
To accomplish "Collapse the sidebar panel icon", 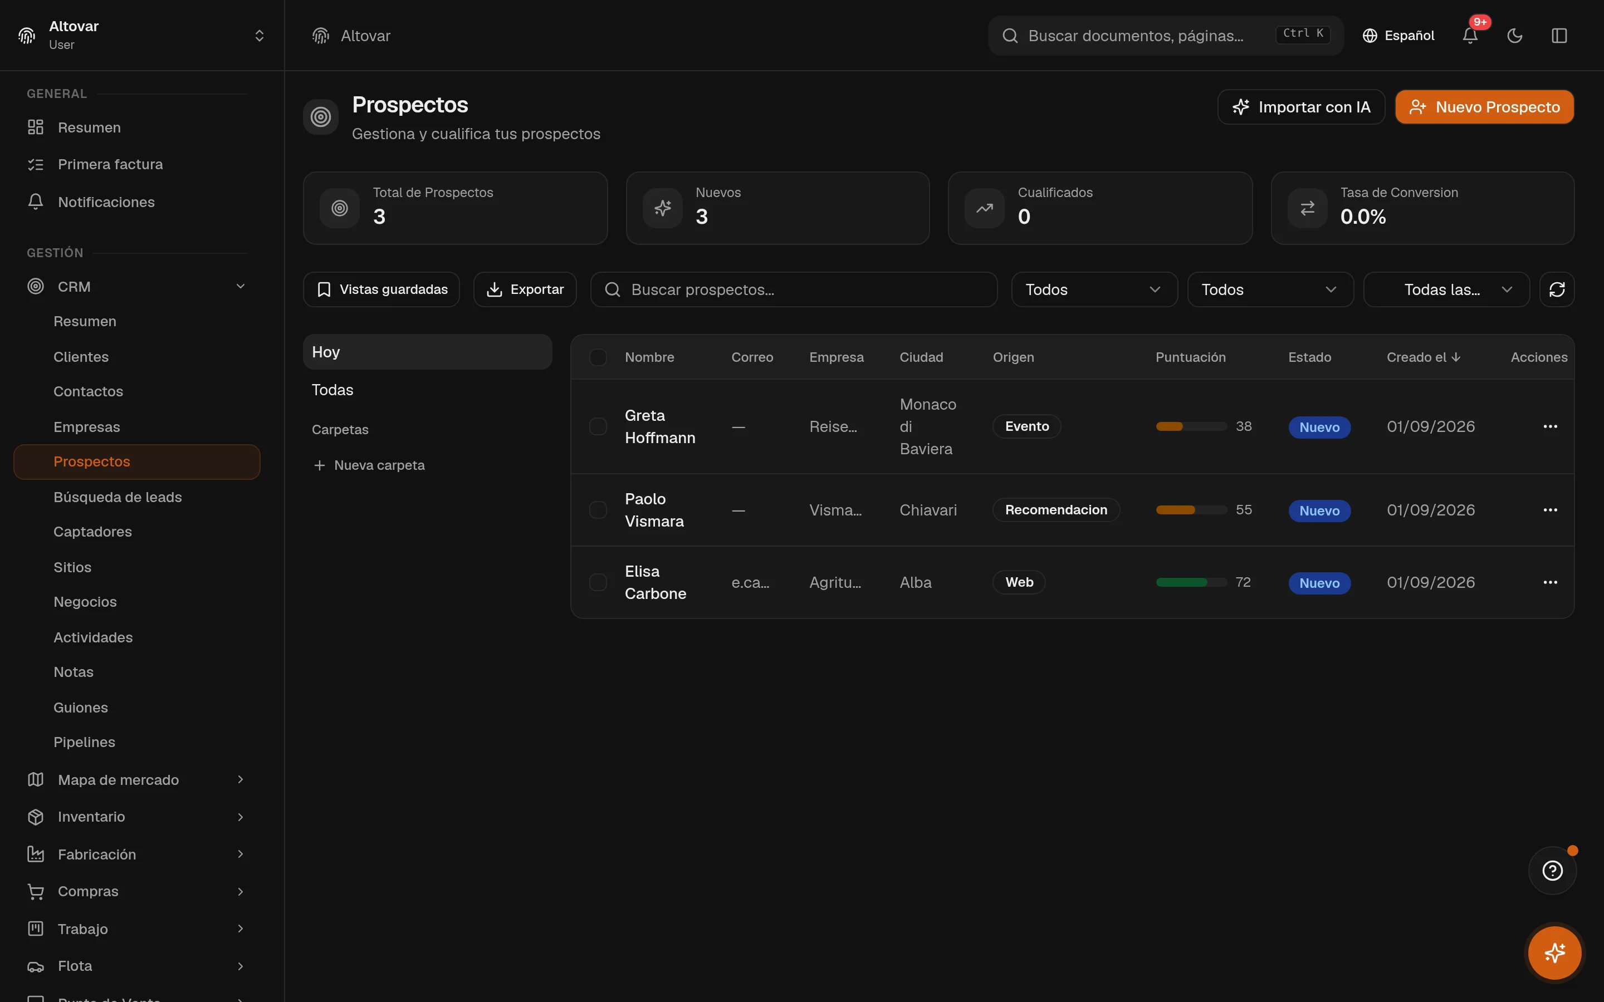I will [x=1559, y=36].
